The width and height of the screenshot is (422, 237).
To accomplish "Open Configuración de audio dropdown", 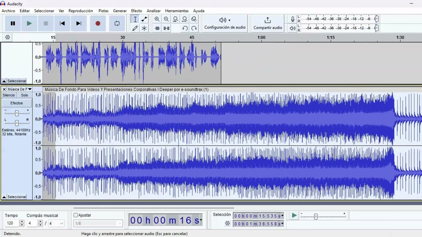I will [x=225, y=23].
